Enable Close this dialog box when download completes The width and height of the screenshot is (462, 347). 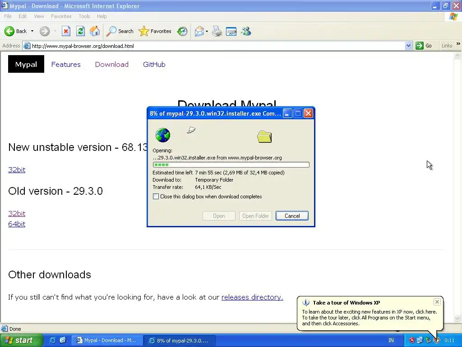click(156, 197)
